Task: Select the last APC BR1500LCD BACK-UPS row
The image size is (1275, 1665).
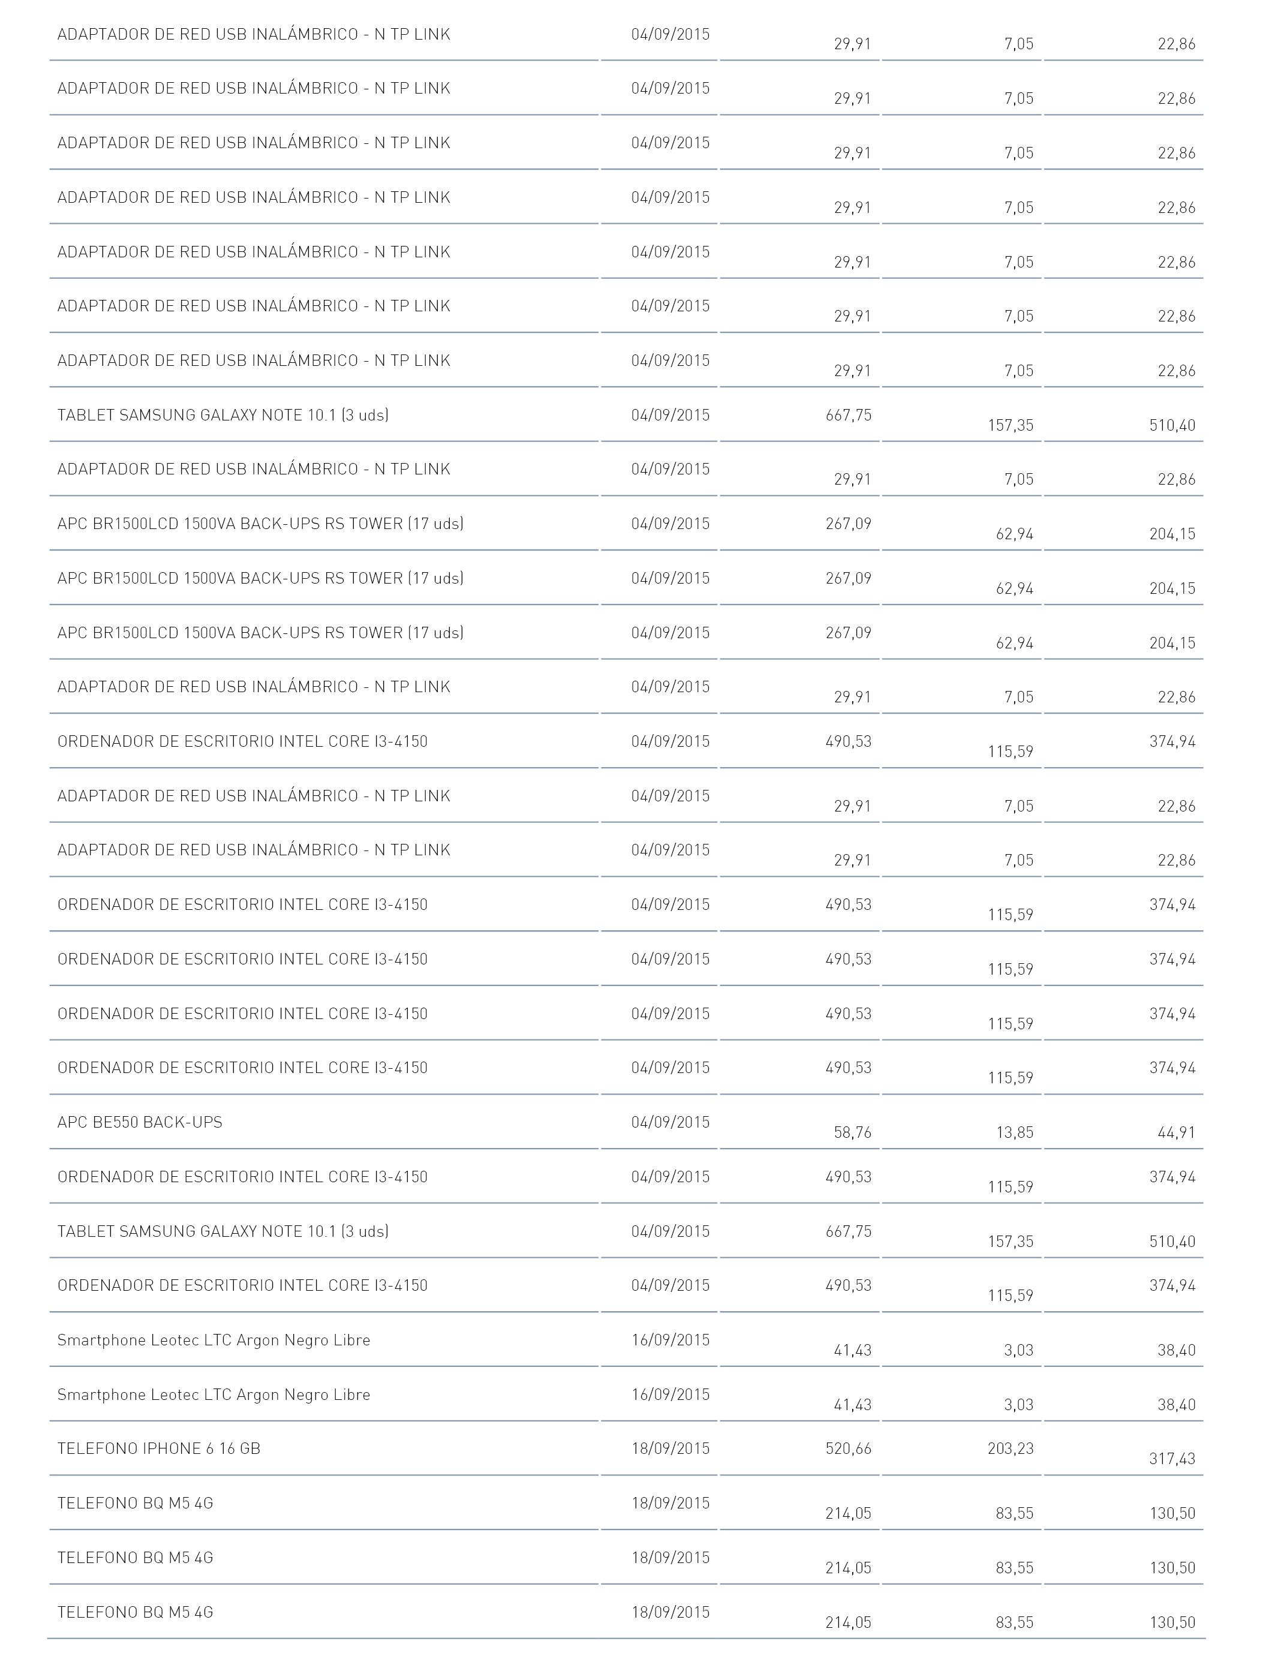Action: pyautogui.click(x=626, y=632)
